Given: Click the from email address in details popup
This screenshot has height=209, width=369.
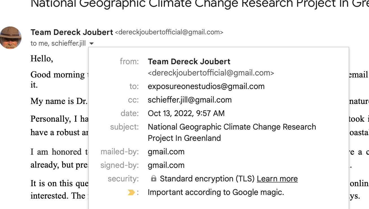Looking at the screenshot, I should 211,73.
